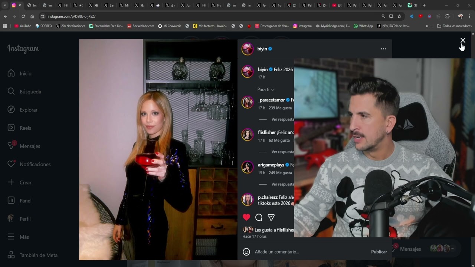Image resolution: width=475 pixels, height=267 pixels.
Task: Bookmark this page with star icon
Action: 399,16
